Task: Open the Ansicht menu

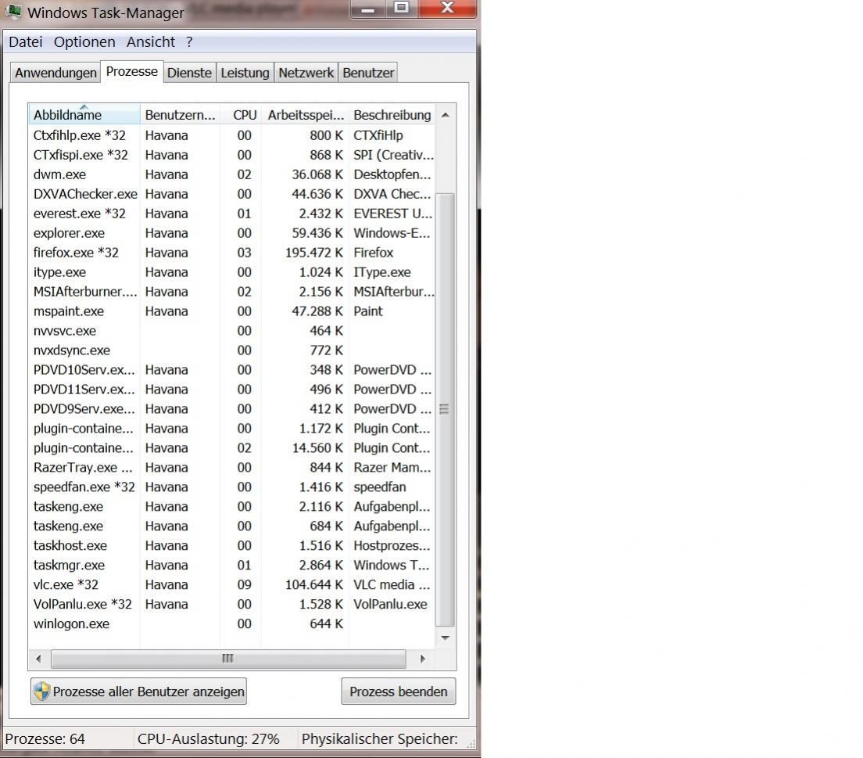Action: [151, 42]
